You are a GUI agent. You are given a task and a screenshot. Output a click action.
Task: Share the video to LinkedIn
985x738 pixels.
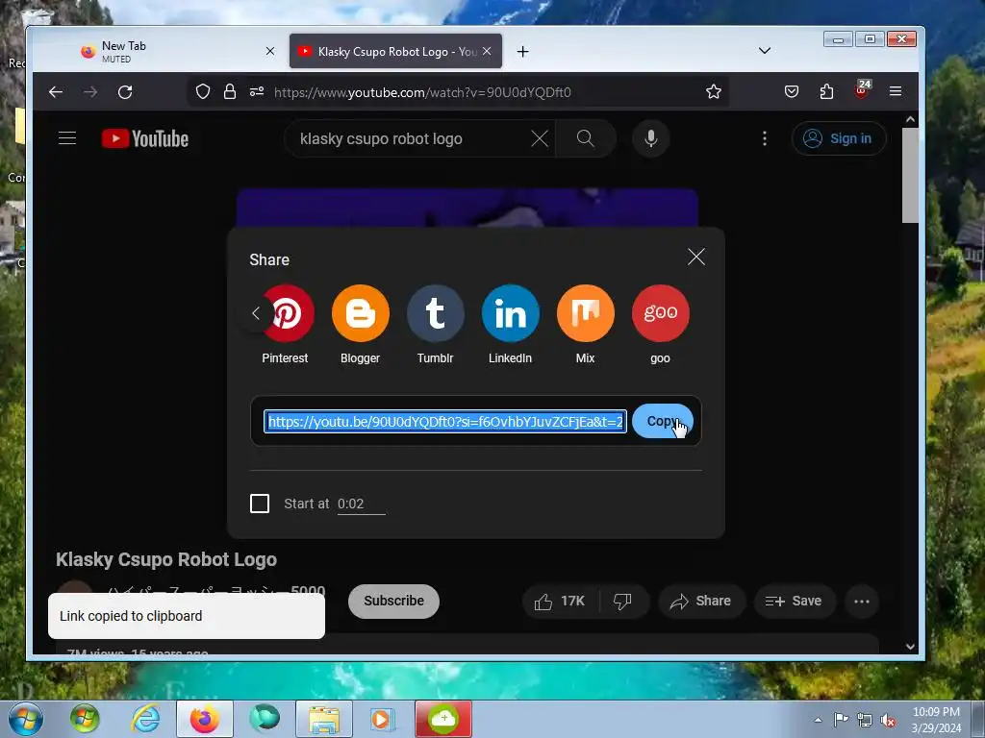click(510, 313)
